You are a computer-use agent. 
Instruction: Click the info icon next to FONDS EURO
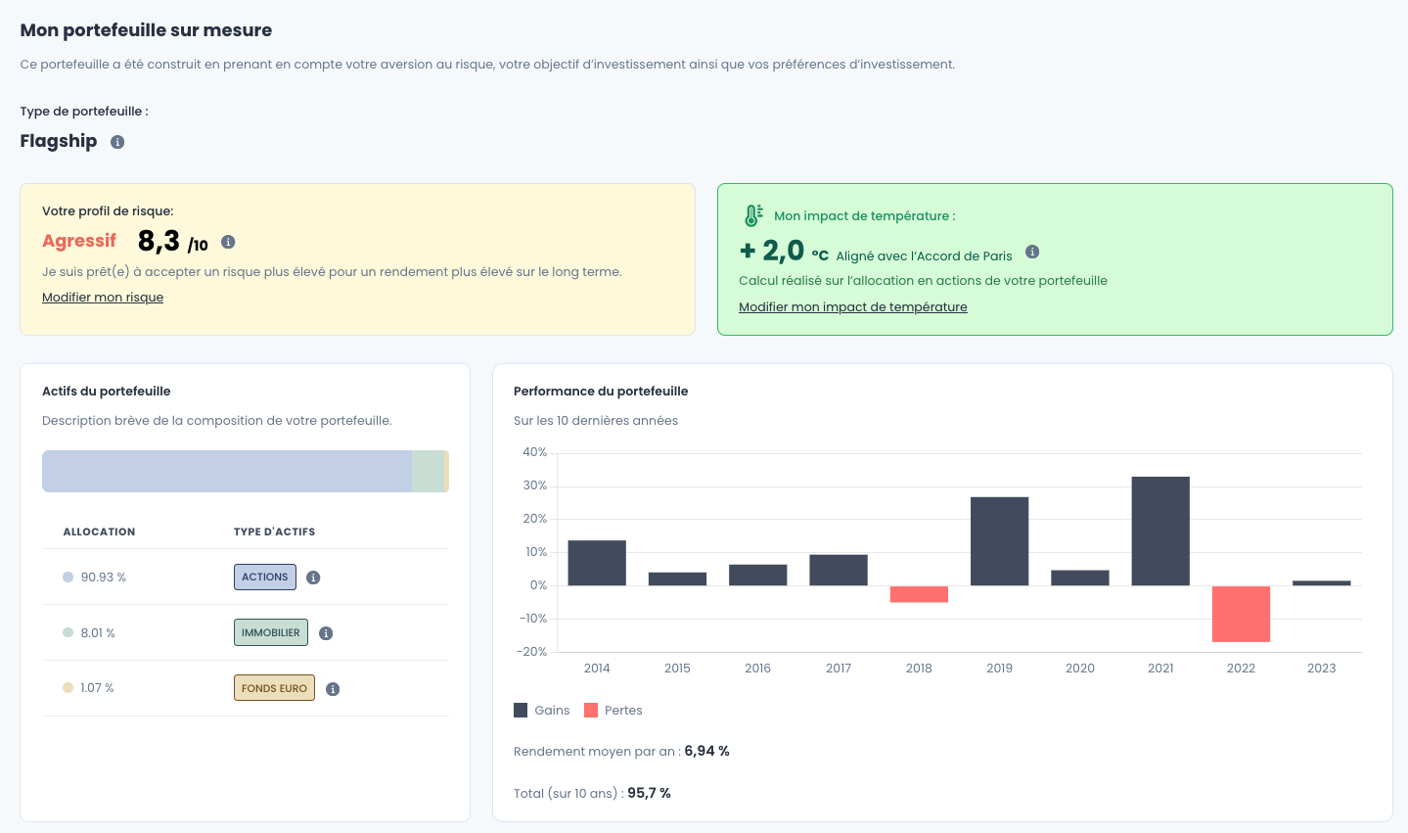(x=332, y=688)
